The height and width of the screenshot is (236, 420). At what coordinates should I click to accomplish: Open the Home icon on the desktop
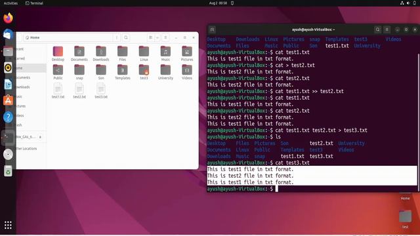click(x=405, y=196)
